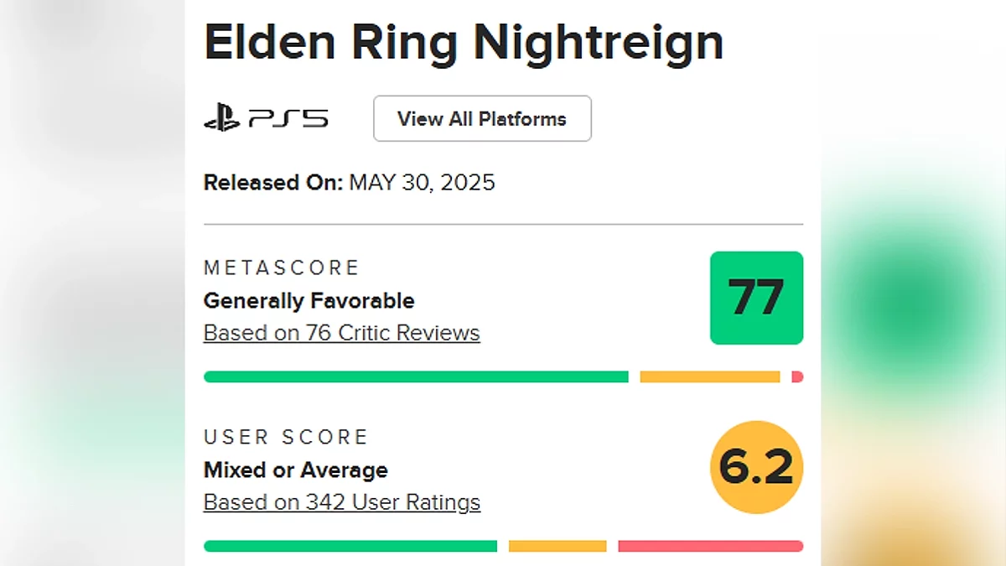The width and height of the screenshot is (1006, 566).
Task: Click the yellow mixed segment of critic bar
Action: coord(709,377)
